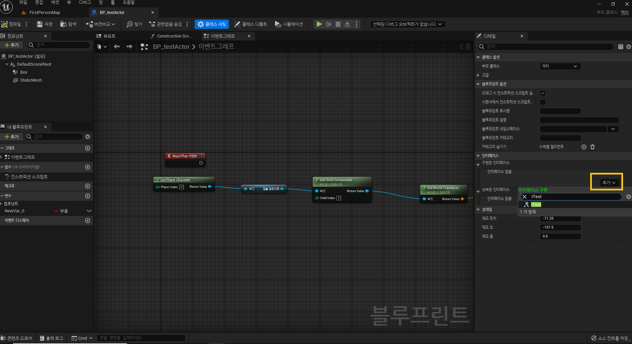Toggle NewVar_0 visibility eye icon

(x=89, y=211)
